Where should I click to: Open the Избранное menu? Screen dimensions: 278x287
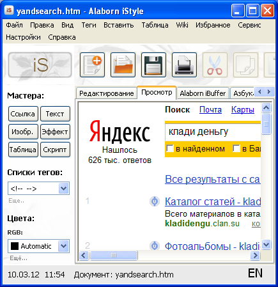click(x=213, y=25)
